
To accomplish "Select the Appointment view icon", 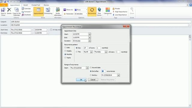I will 38,11.
